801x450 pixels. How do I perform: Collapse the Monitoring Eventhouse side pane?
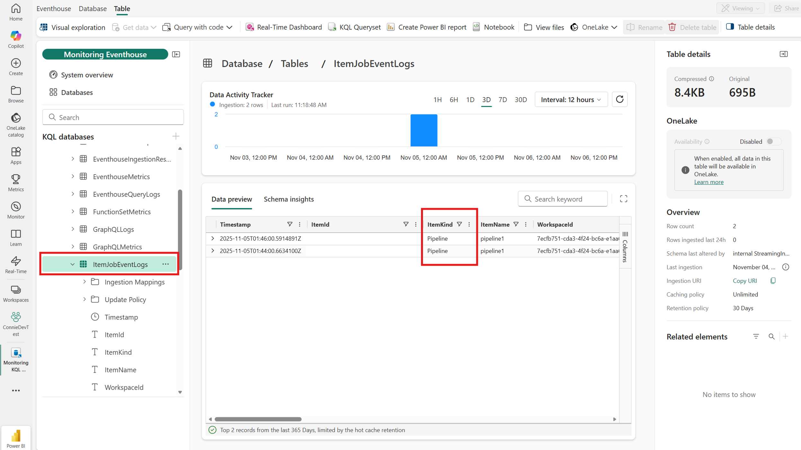point(176,54)
